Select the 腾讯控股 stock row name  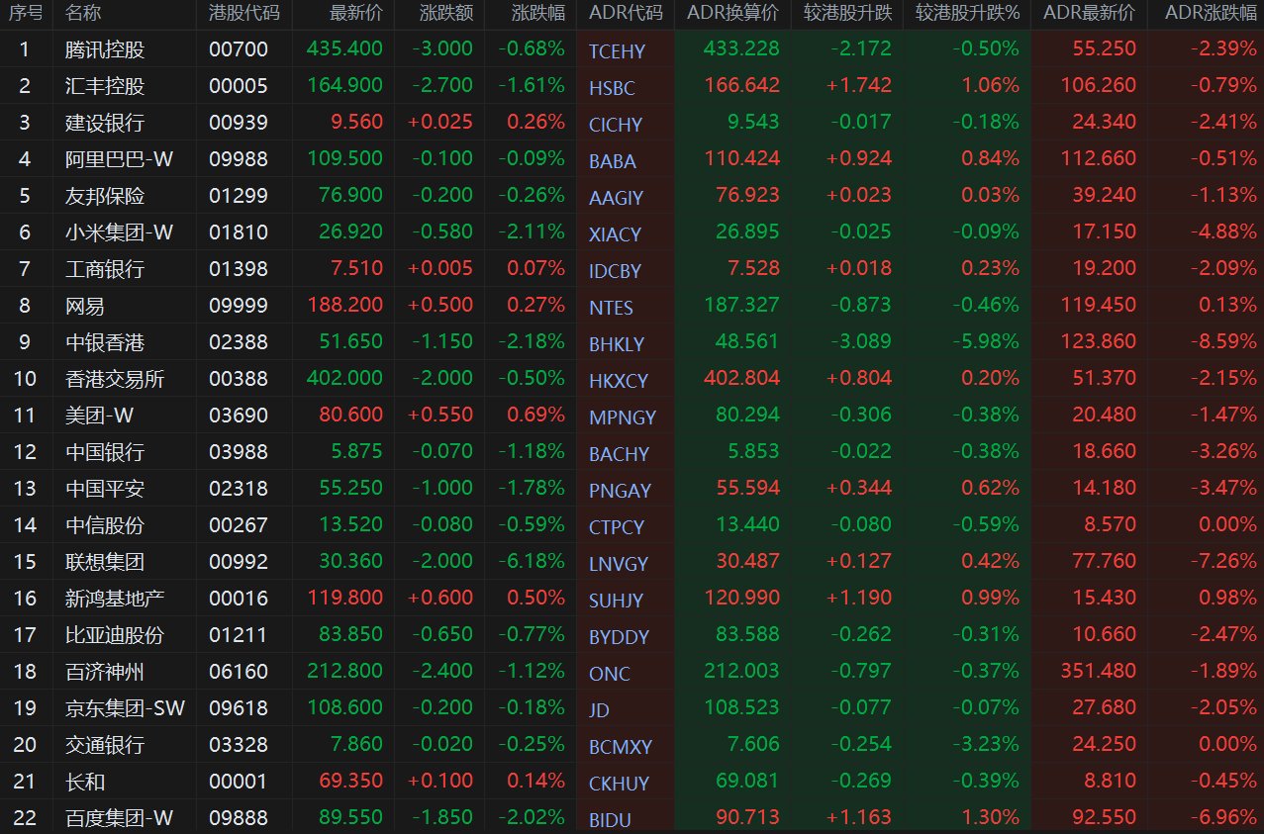pos(104,49)
